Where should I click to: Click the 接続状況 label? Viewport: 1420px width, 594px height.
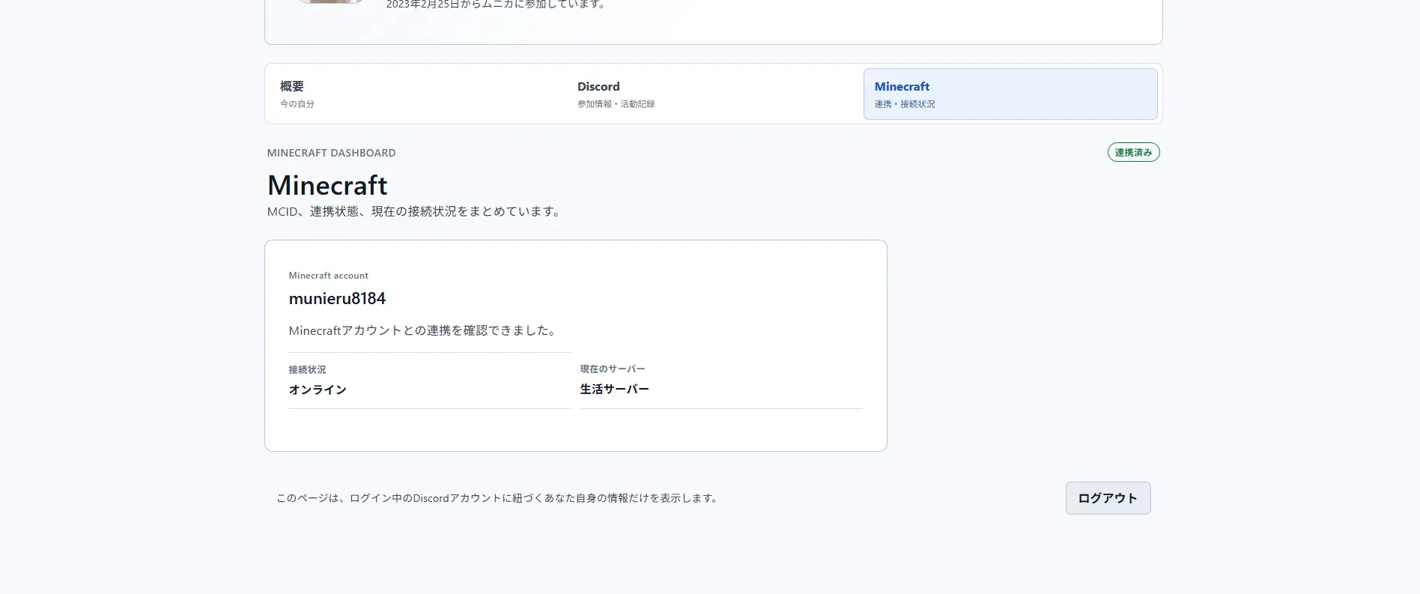point(307,370)
